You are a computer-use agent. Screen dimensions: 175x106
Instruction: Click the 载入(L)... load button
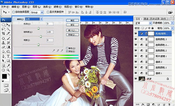(x=72, y=30)
